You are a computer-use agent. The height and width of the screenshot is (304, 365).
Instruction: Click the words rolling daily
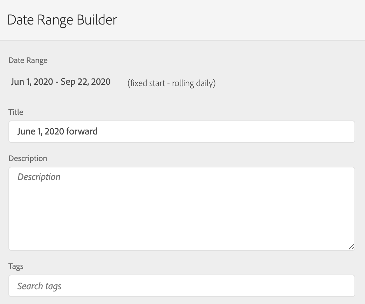click(x=192, y=83)
